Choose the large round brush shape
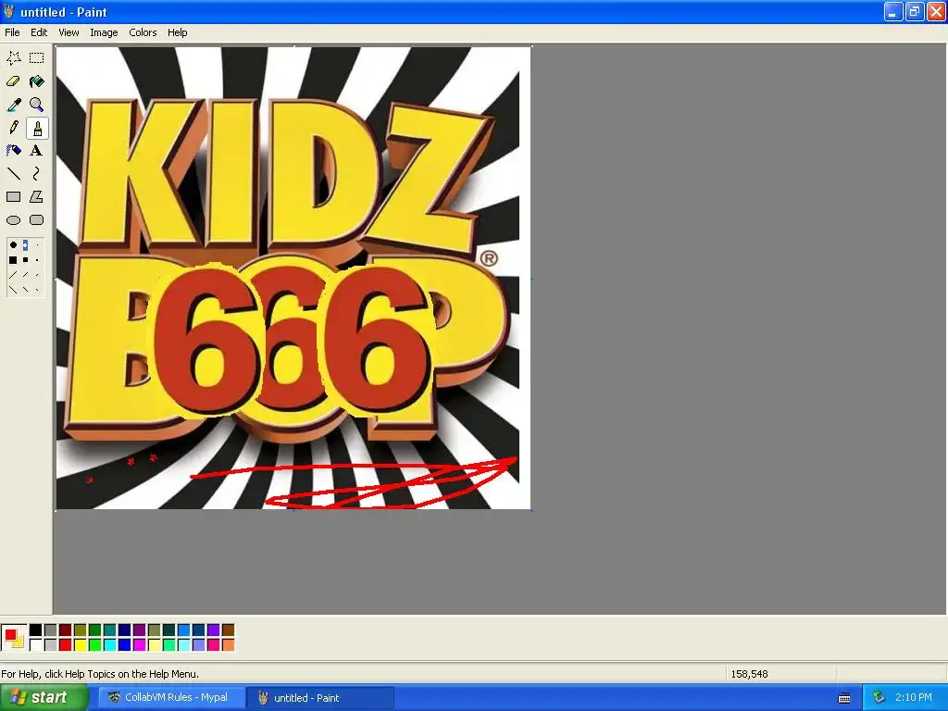 (13, 244)
